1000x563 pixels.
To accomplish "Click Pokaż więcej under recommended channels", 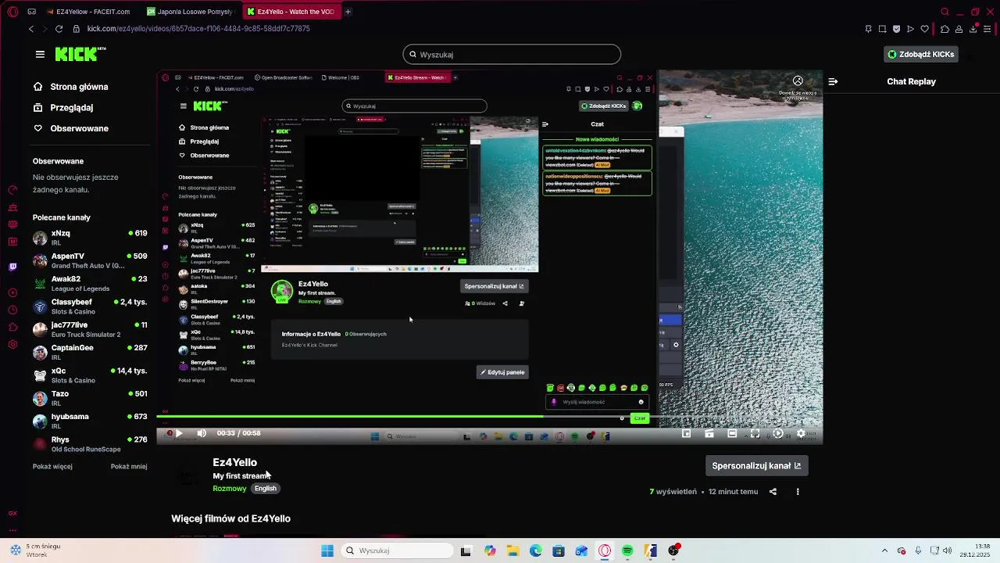I will click(52, 467).
